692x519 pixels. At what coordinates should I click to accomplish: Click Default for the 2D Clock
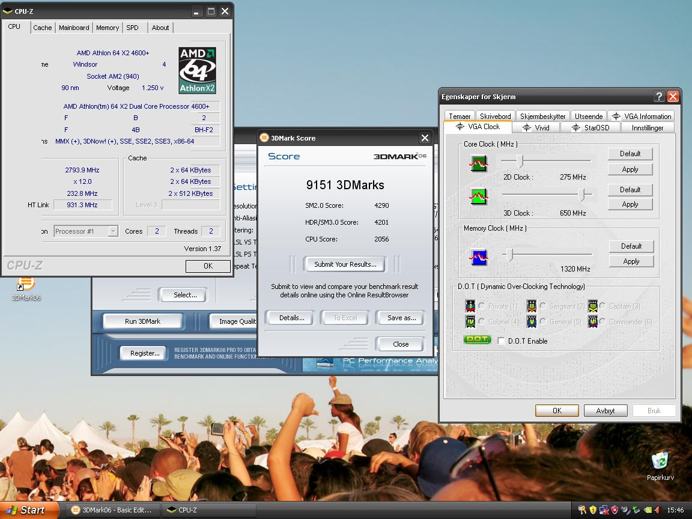630,154
